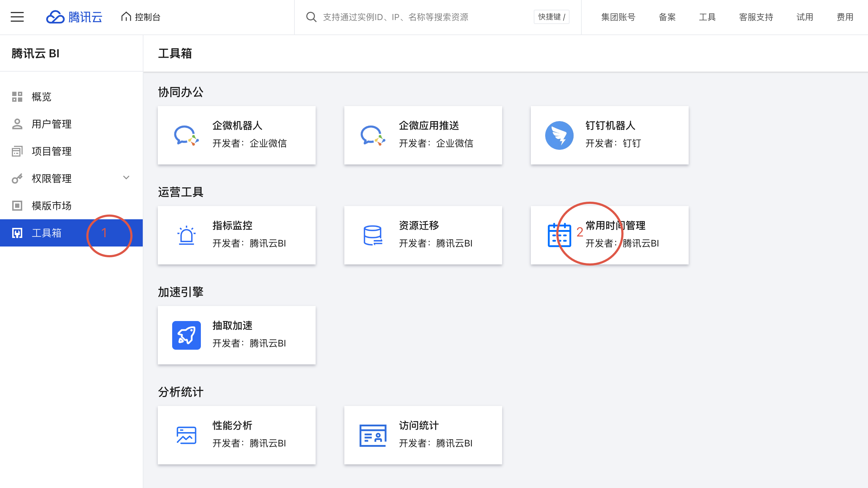
Task: Click the calendar time management icon
Action: tap(559, 235)
